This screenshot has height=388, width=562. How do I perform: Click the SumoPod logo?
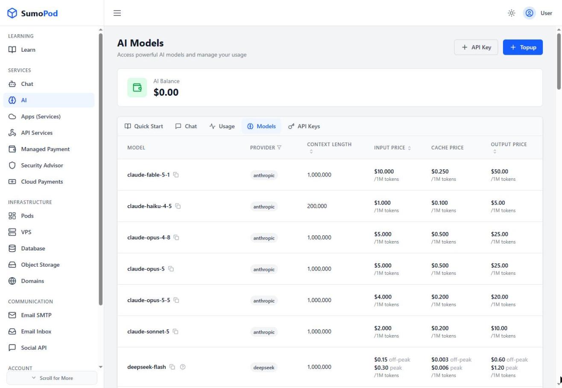click(32, 13)
